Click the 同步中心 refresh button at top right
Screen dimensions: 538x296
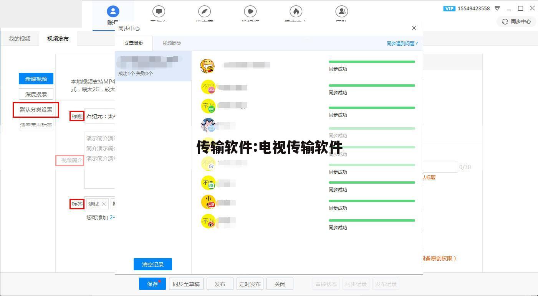[516, 22]
